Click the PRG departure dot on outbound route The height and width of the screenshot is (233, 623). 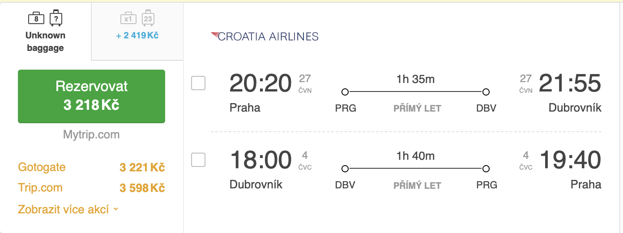coord(345,92)
